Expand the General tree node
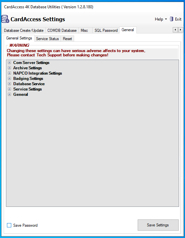 click(9, 94)
